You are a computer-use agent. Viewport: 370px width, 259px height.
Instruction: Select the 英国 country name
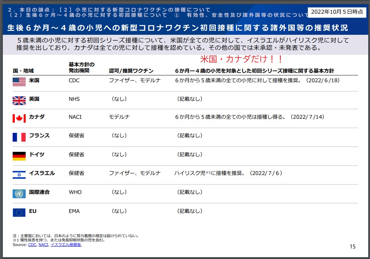click(x=34, y=99)
